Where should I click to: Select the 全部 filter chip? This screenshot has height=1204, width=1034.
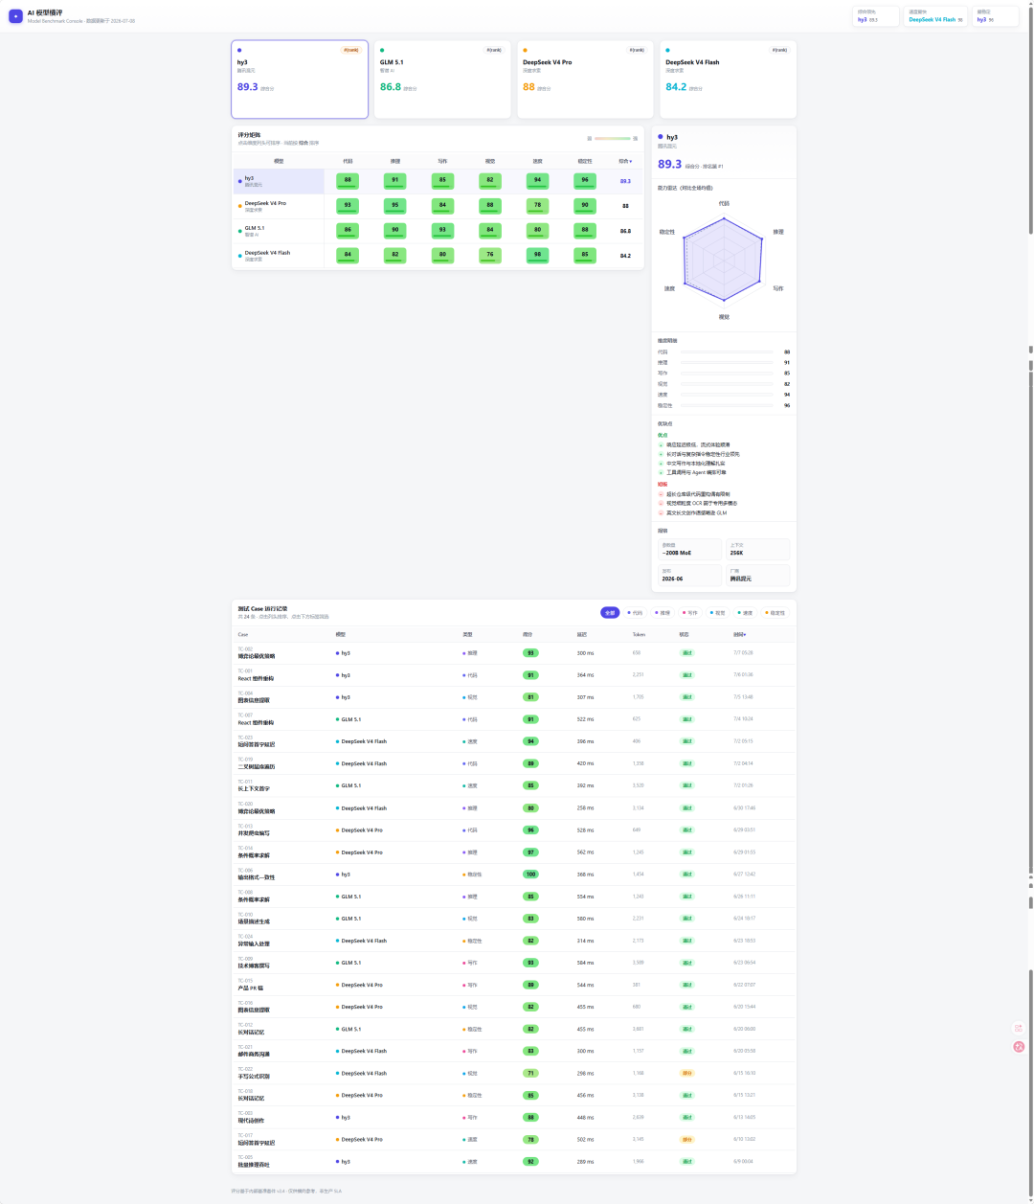[610, 612]
